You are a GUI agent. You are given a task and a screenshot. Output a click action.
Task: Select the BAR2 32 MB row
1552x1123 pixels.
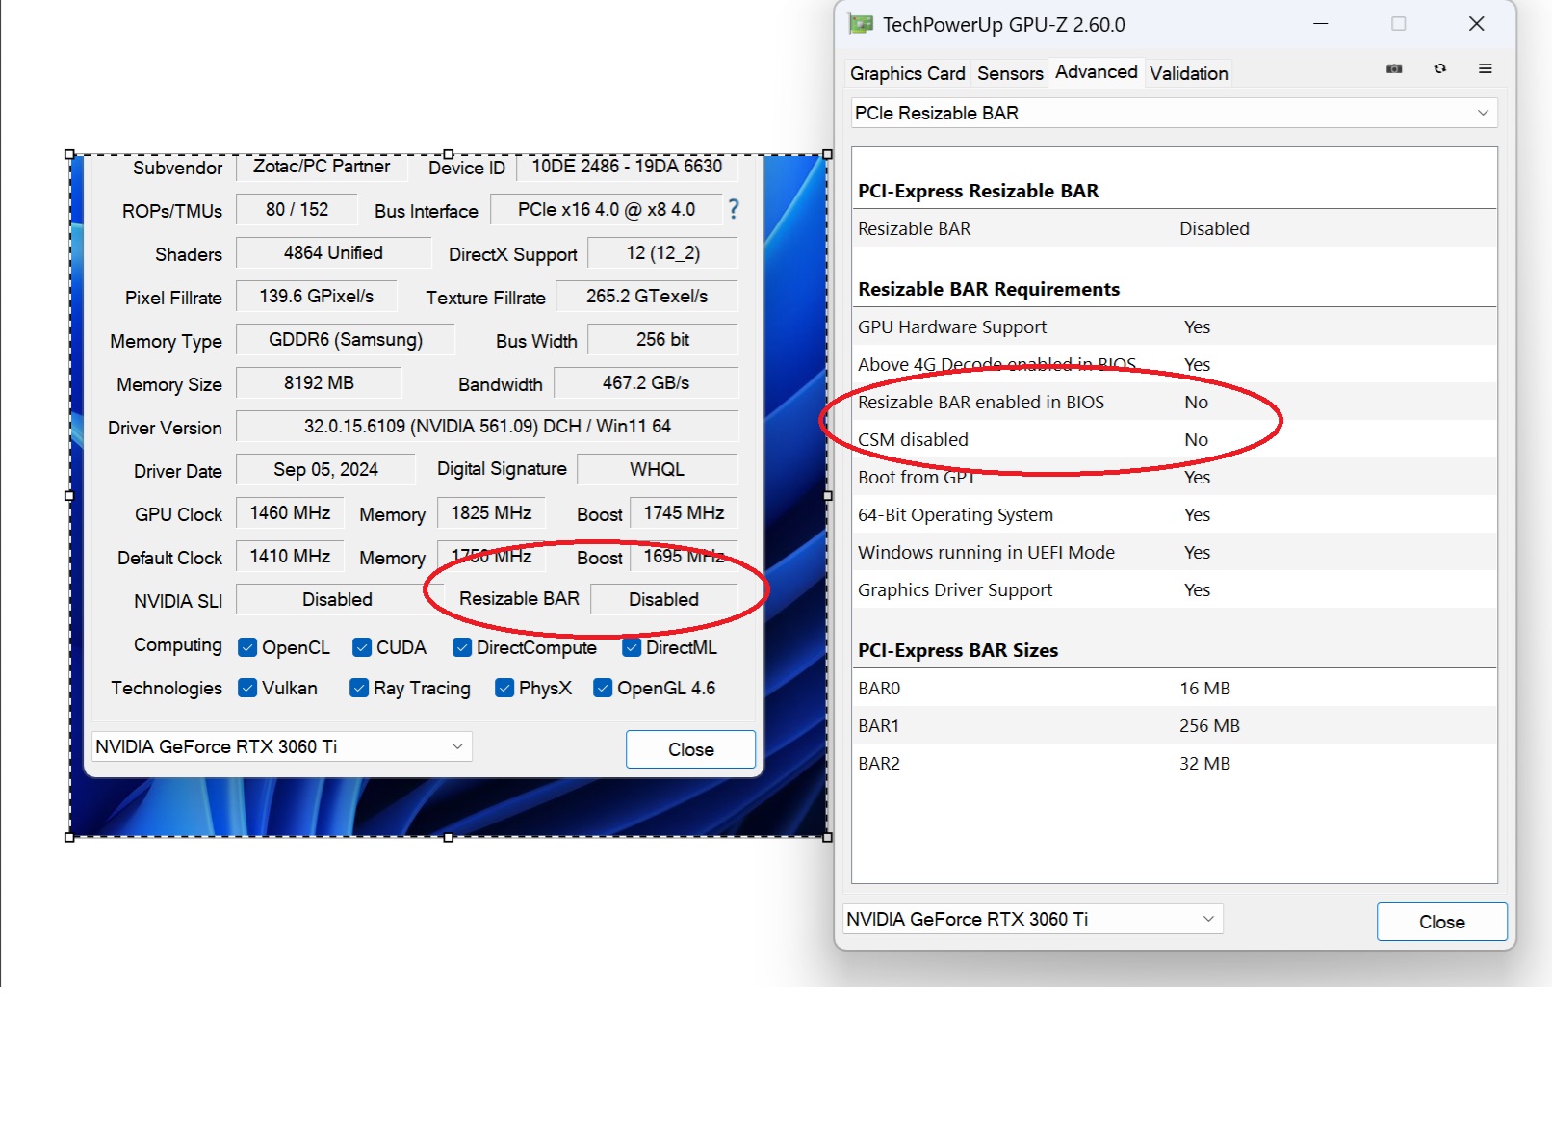[1174, 763]
